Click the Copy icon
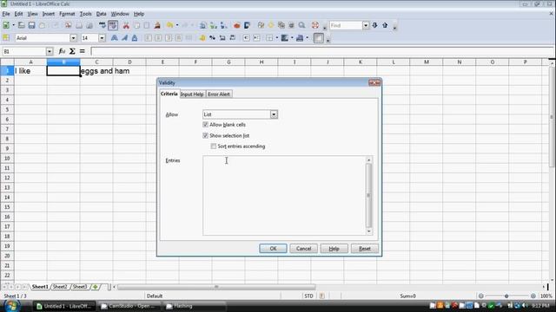The image size is (556, 312). pyautogui.click(x=136, y=25)
